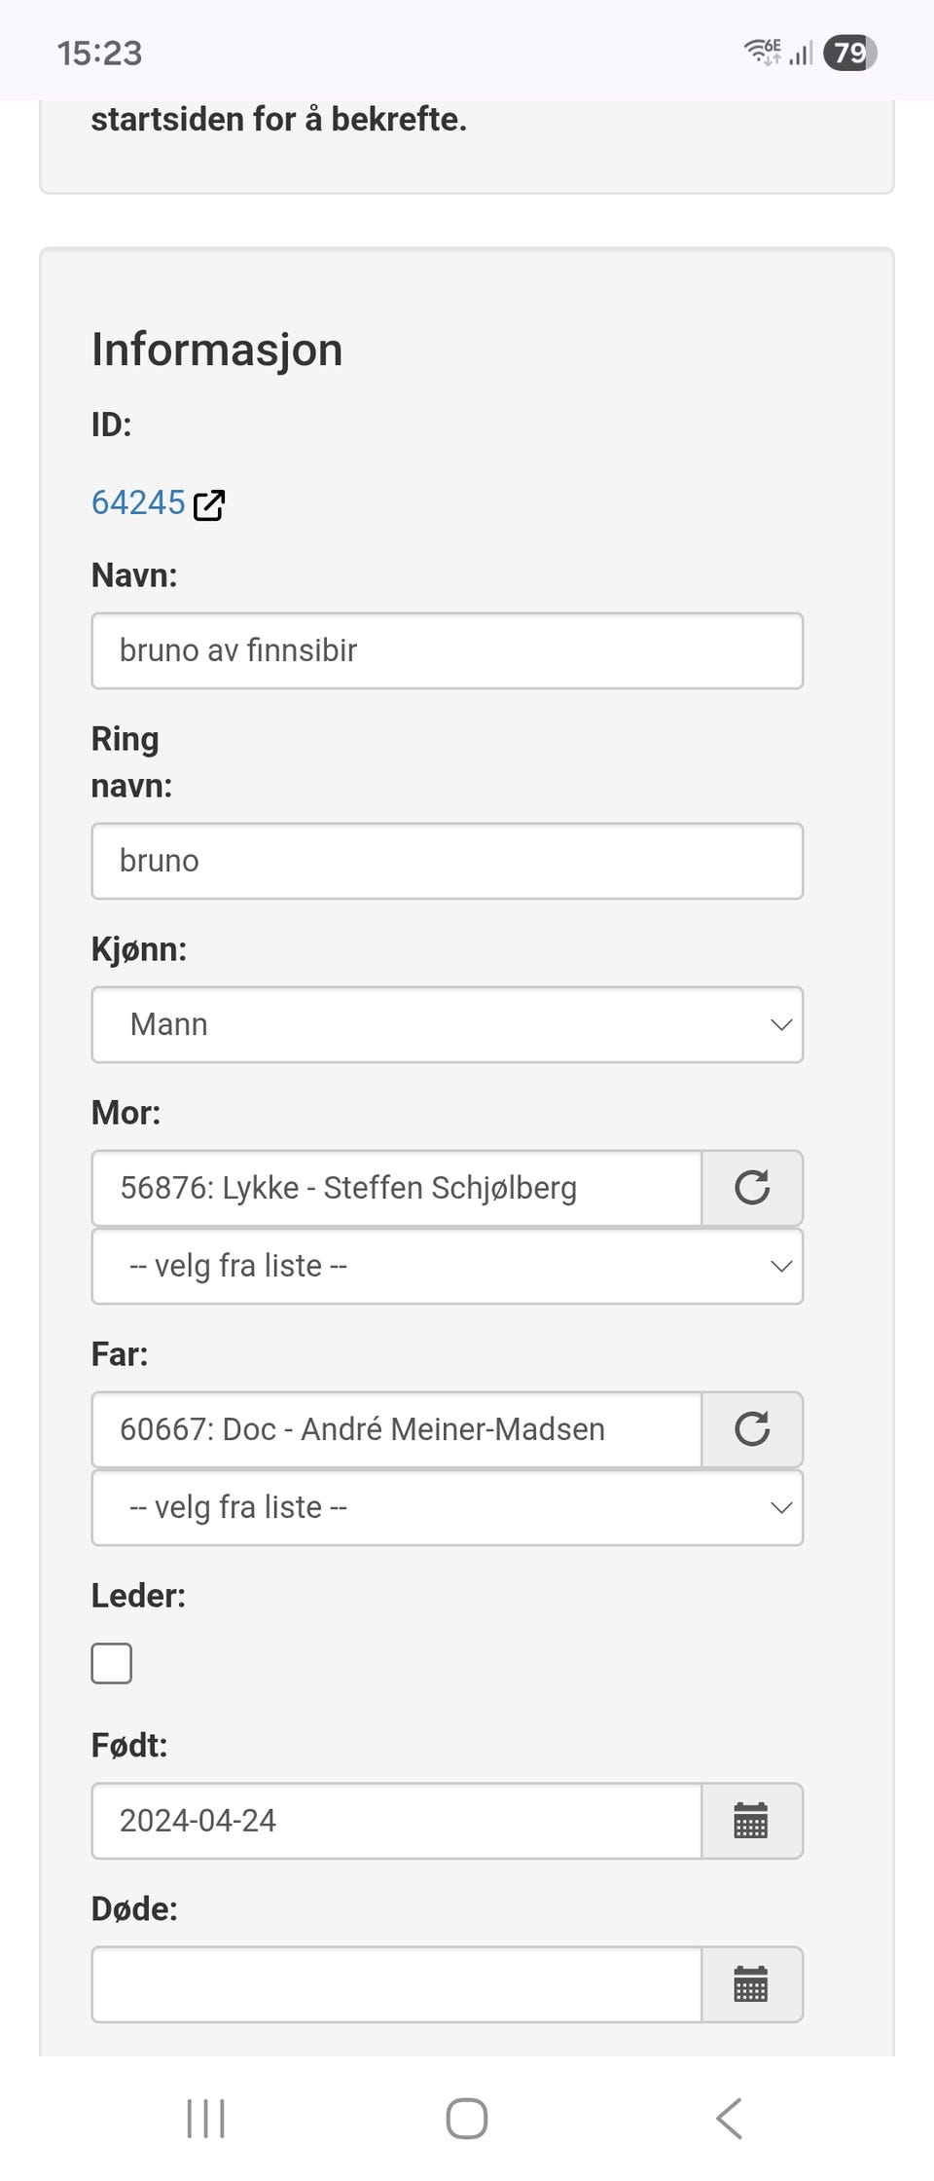Click the empty Døde date field
The height and width of the screenshot is (2181, 934).
coord(397,1984)
